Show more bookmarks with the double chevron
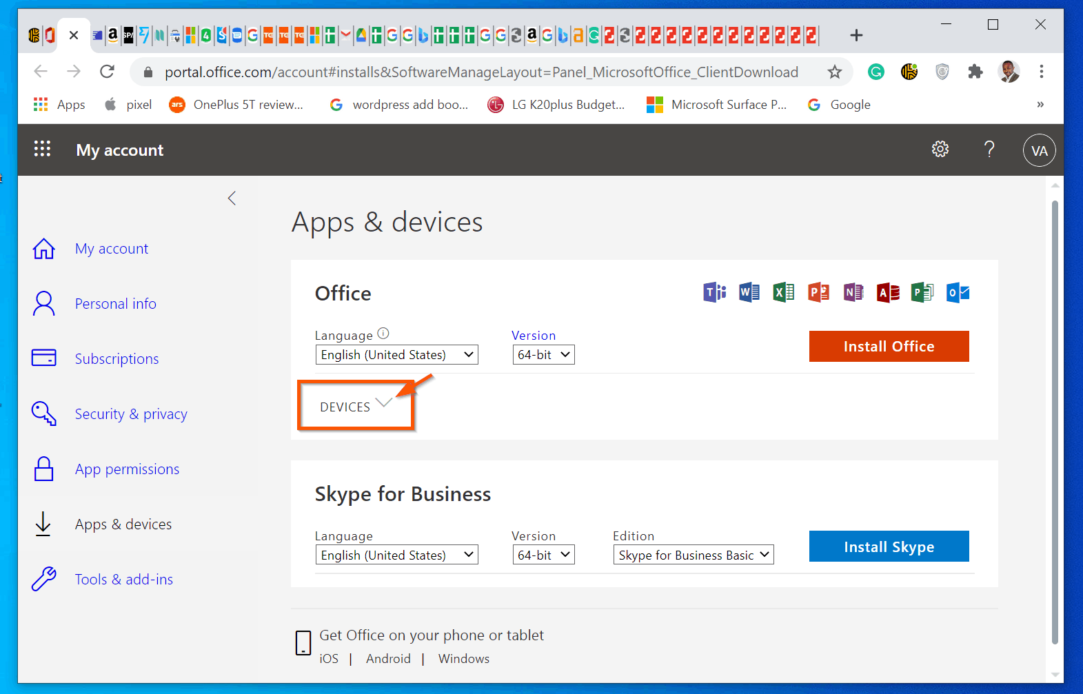This screenshot has height=694, width=1083. [1040, 105]
